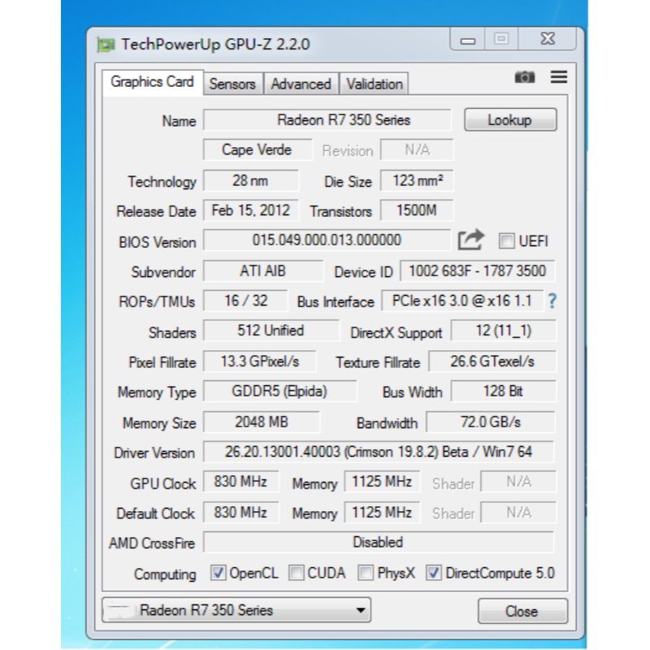
Task: Select the Driver Version field
Action: click(x=379, y=452)
